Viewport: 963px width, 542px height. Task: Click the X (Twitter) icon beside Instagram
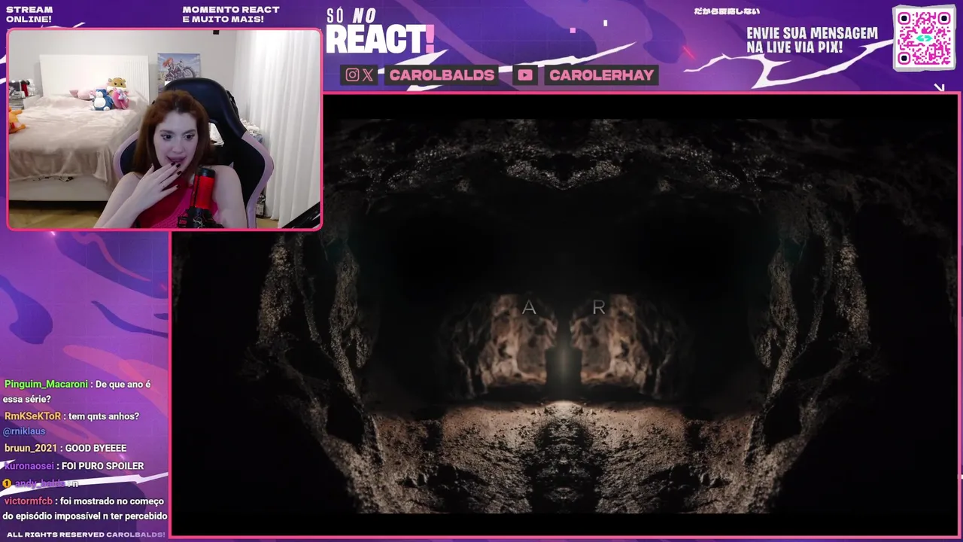tap(367, 75)
